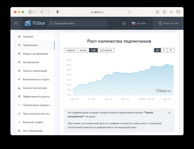The image size is (194, 149).
Task: Switch chart granularity to "М" (months)
Action: pos(171,50)
